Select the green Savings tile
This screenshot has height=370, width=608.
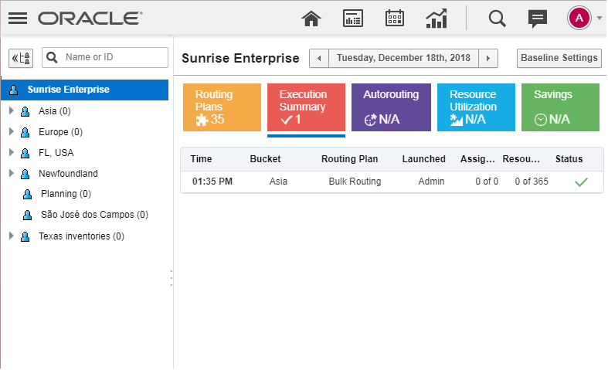[560, 107]
